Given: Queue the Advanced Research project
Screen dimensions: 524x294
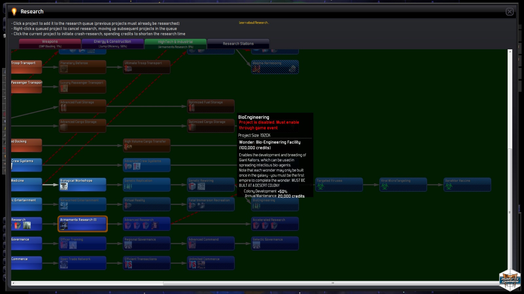Looking at the screenshot, I should click(146, 224).
